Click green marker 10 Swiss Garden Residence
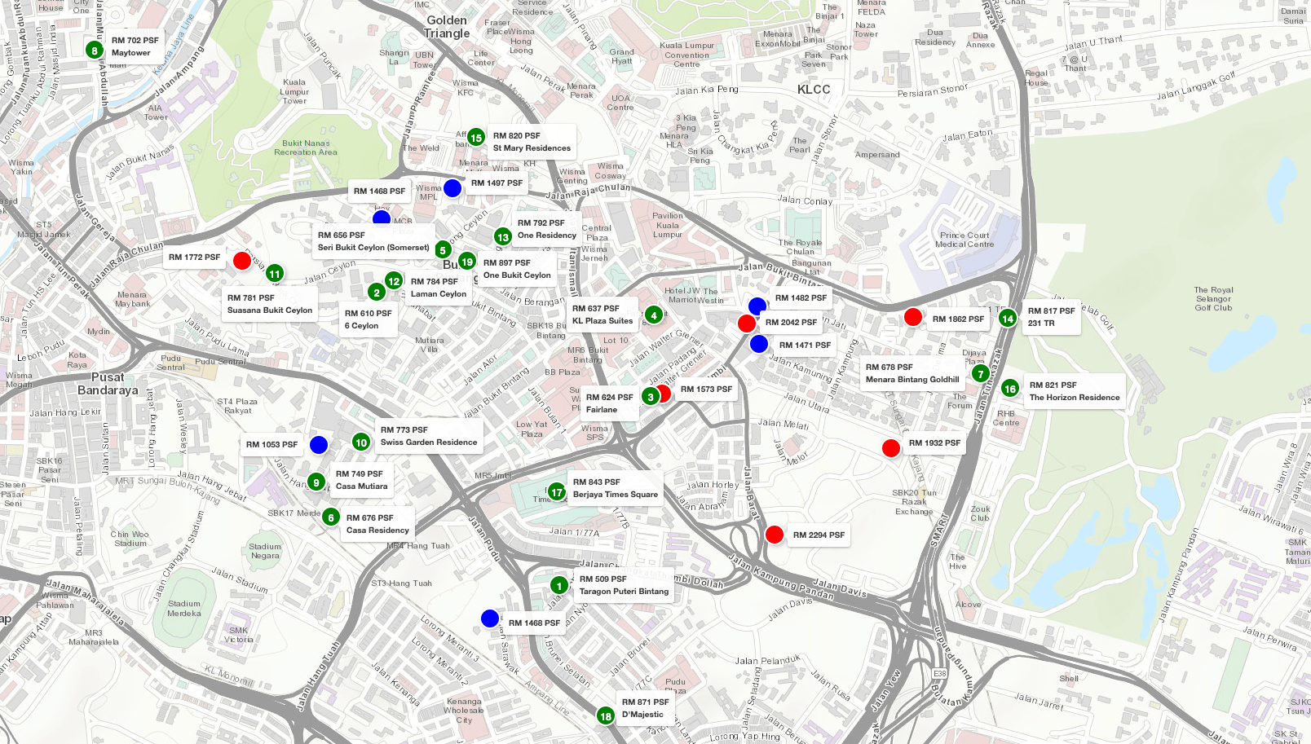The width and height of the screenshot is (1311, 744). click(x=361, y=442)
